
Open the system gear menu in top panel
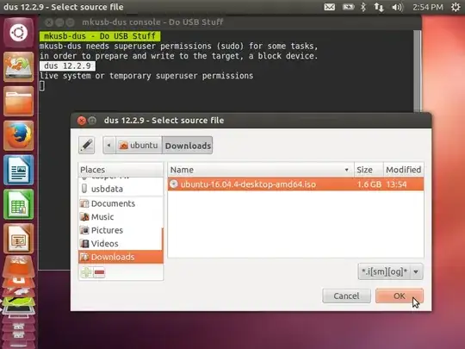[456, 7]
